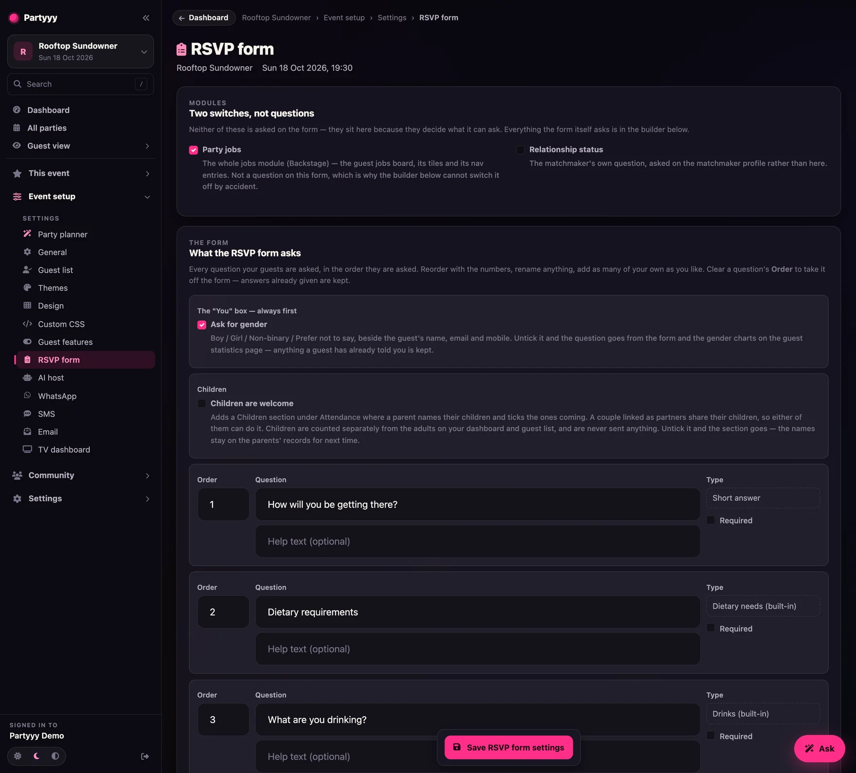Untick the Ask for gender checkbox
856x773 pixels.
tap(202, 325)
